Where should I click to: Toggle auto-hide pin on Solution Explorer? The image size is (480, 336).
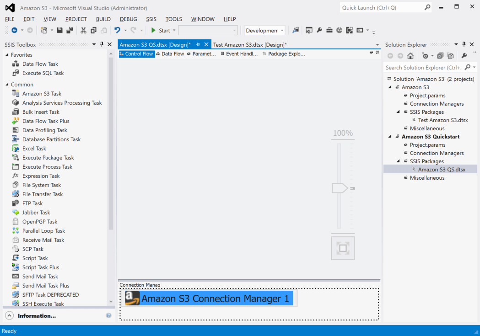pos(464,44)
